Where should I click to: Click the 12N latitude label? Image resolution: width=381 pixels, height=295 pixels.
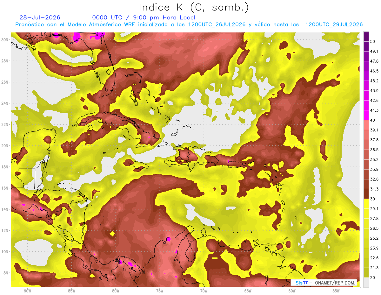click(5, 230)
